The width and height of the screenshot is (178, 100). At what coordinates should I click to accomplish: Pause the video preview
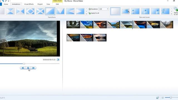click(28, 68)
